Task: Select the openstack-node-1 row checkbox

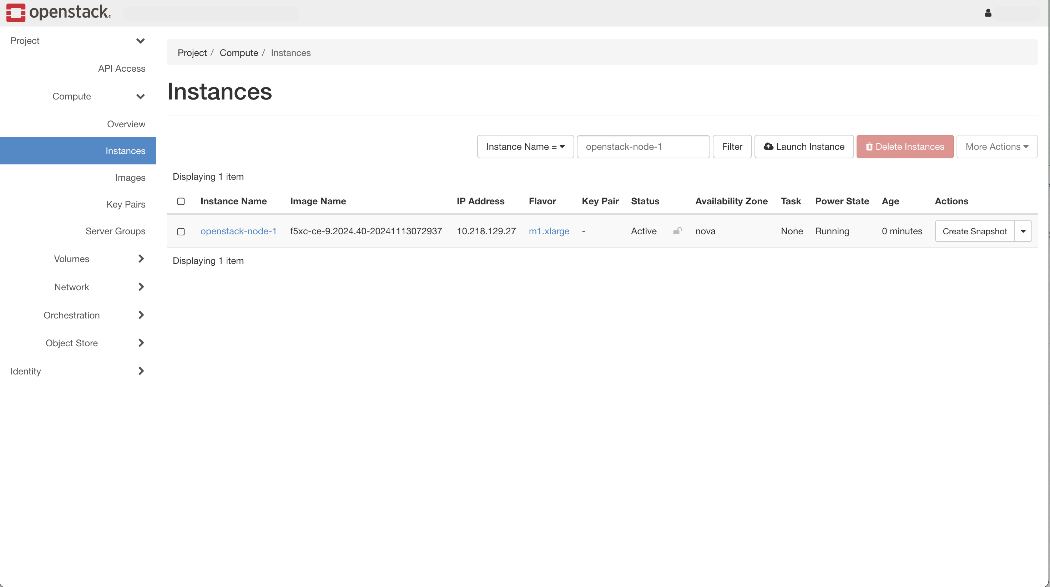Action: click(181, 231)
